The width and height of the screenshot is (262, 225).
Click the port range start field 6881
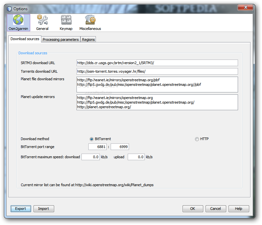98,147
